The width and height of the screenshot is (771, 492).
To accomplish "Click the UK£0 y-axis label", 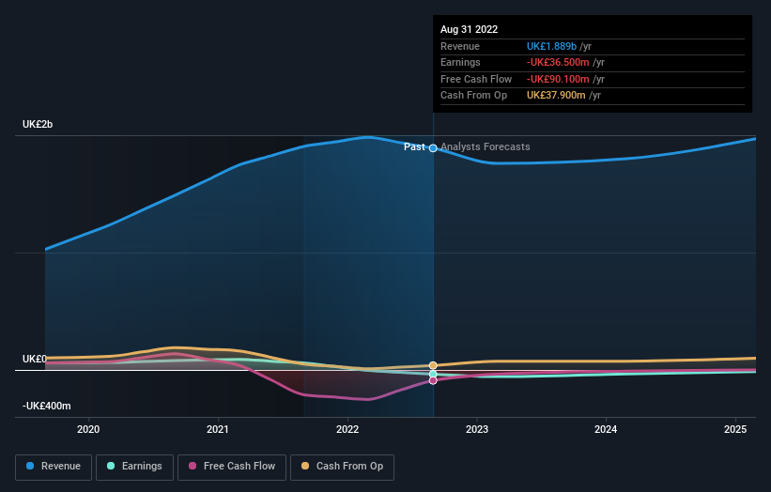I will [35, 359].
